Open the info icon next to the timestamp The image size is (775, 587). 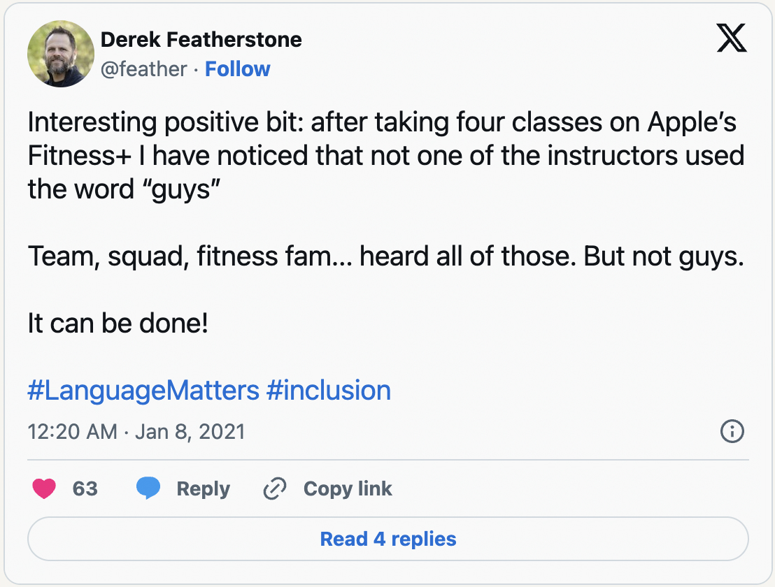coord(732,431)
